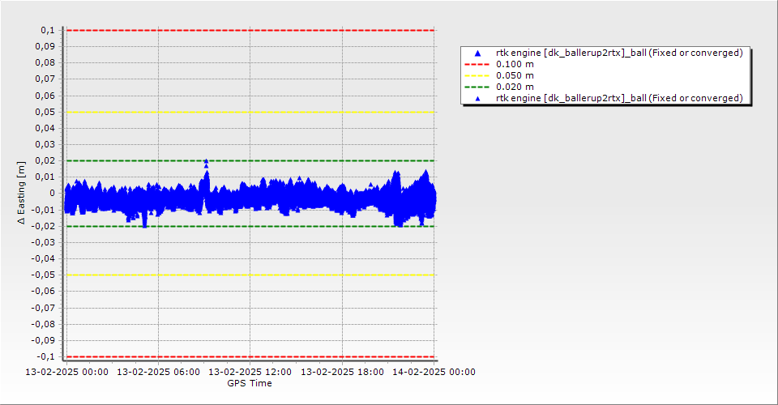Click the small blue triangle legend marker

tap(478, 99)
